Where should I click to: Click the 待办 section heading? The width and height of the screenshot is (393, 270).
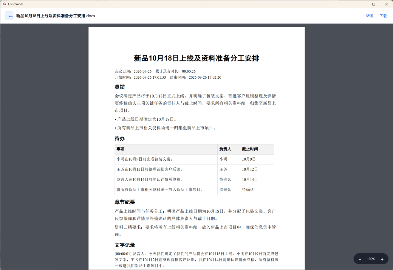click(120, 139)
